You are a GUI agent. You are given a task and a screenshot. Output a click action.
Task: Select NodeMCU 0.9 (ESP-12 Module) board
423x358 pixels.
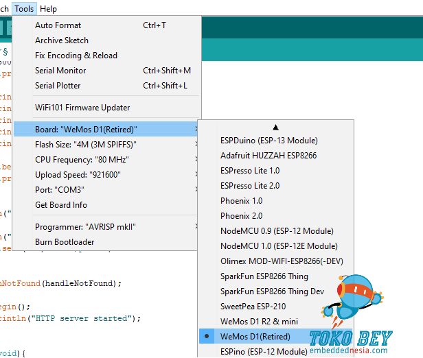pos(276,231)
